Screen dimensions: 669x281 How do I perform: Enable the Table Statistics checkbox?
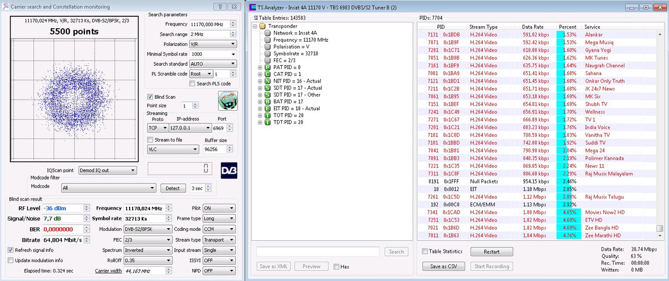click(425, 251)
